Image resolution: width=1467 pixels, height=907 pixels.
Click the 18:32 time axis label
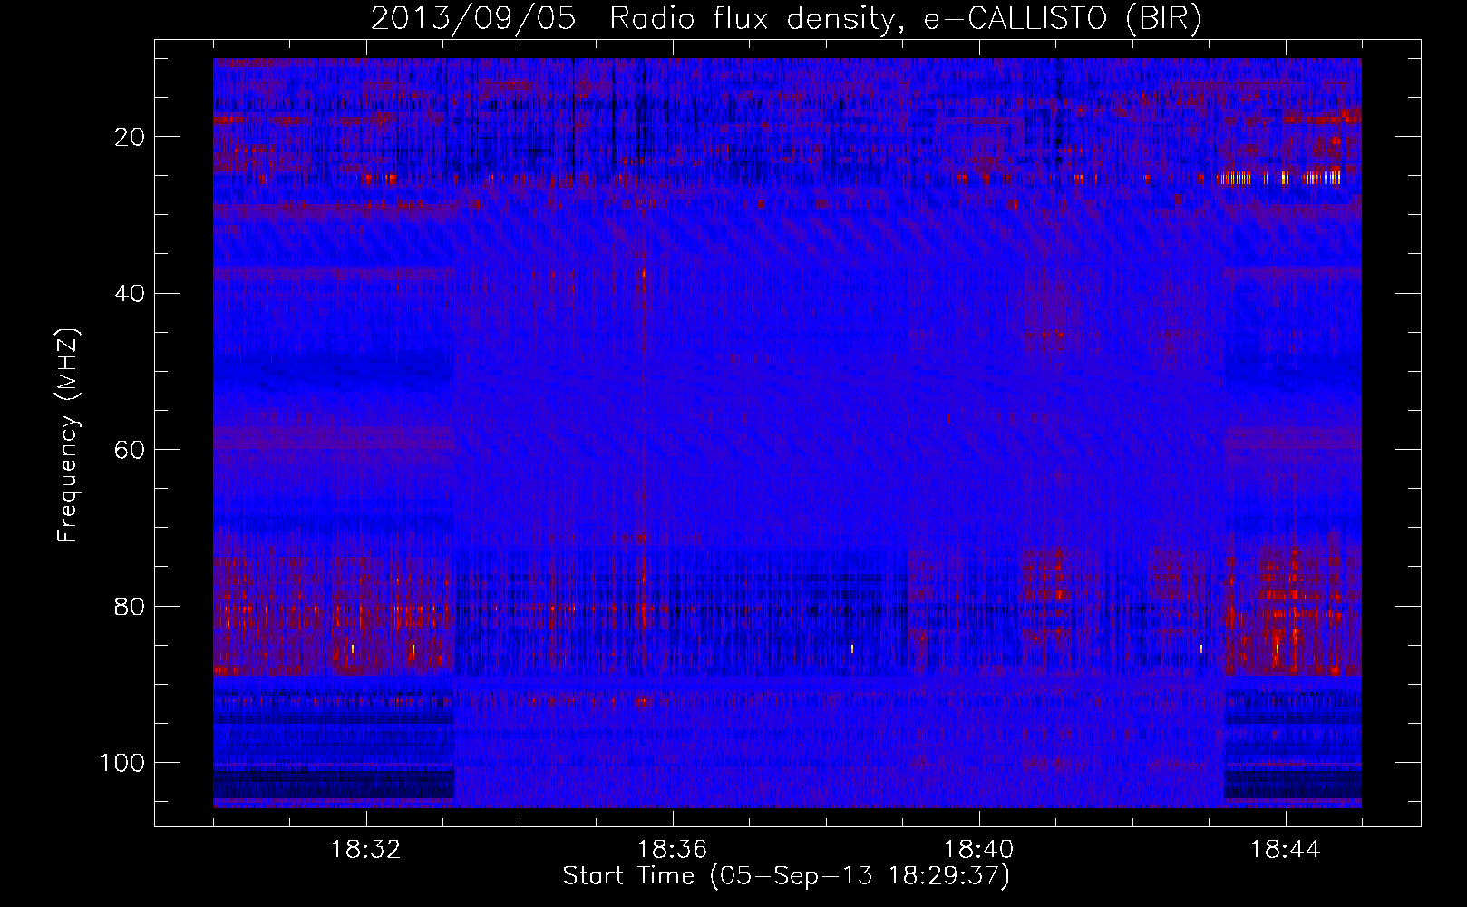(366, 850)
